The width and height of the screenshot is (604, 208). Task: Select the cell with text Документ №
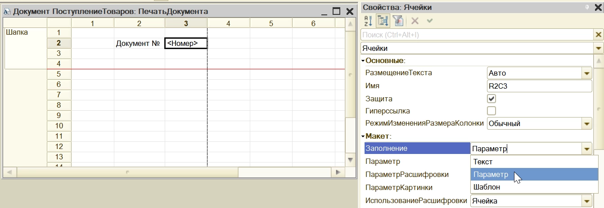tap(139, 43)
